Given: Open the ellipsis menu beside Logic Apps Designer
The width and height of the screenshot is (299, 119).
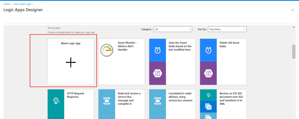Looking at the screenshot, I should pyautogui.click(x=48, y=10).
